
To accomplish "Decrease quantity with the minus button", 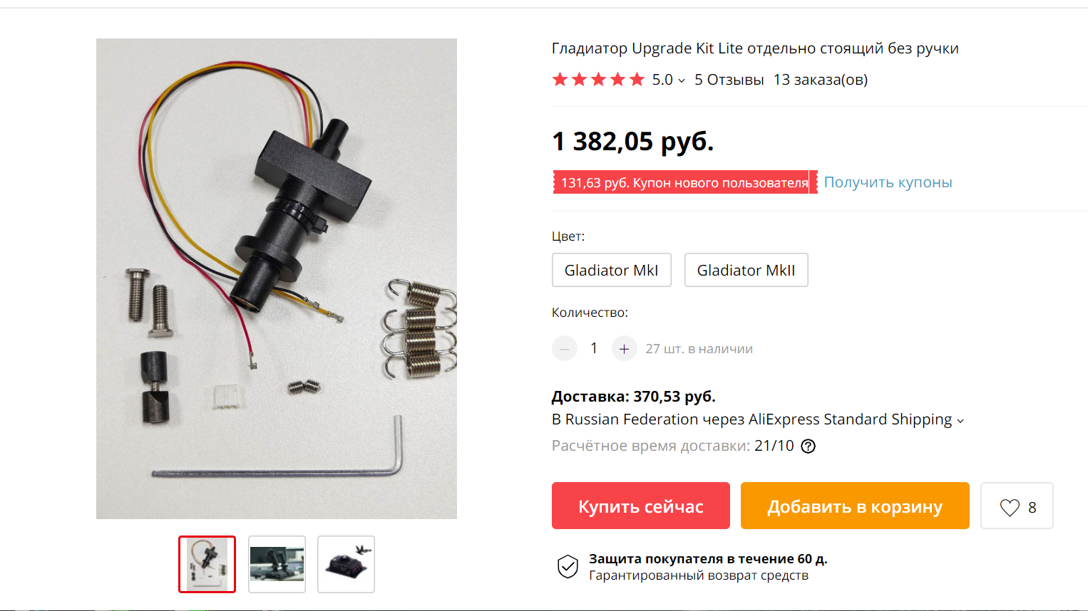I will [565, 349].
